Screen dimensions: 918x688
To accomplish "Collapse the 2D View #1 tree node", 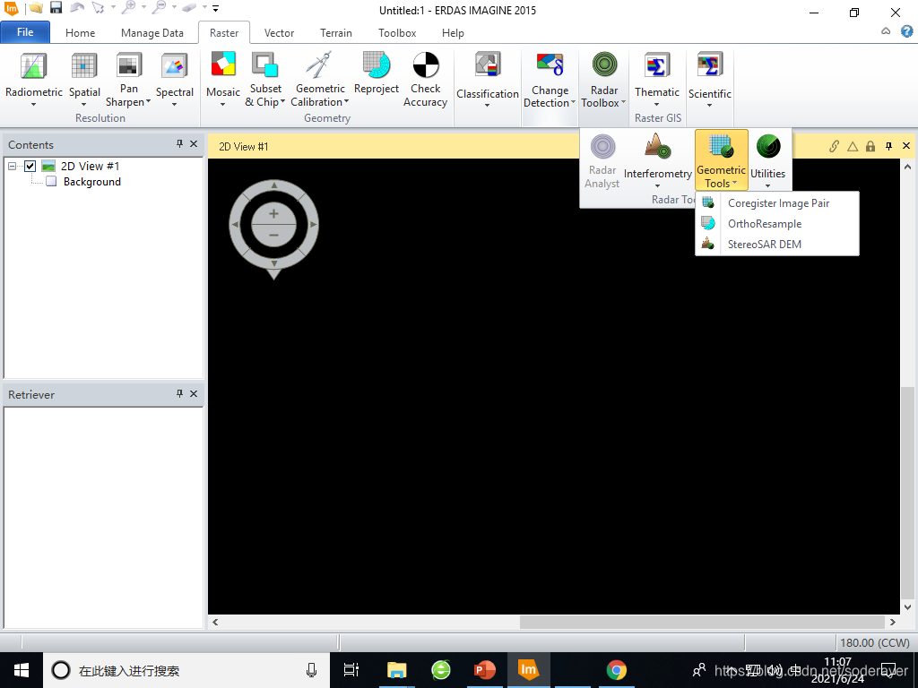I will [12, 166].
